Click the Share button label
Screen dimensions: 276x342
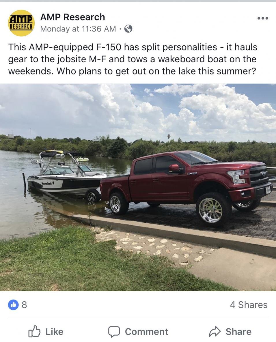tap(238, 332)
